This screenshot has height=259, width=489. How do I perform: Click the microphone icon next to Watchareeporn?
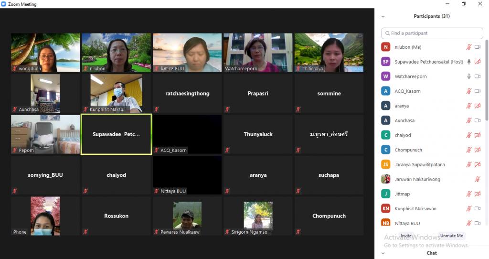[x=468, y=76]
